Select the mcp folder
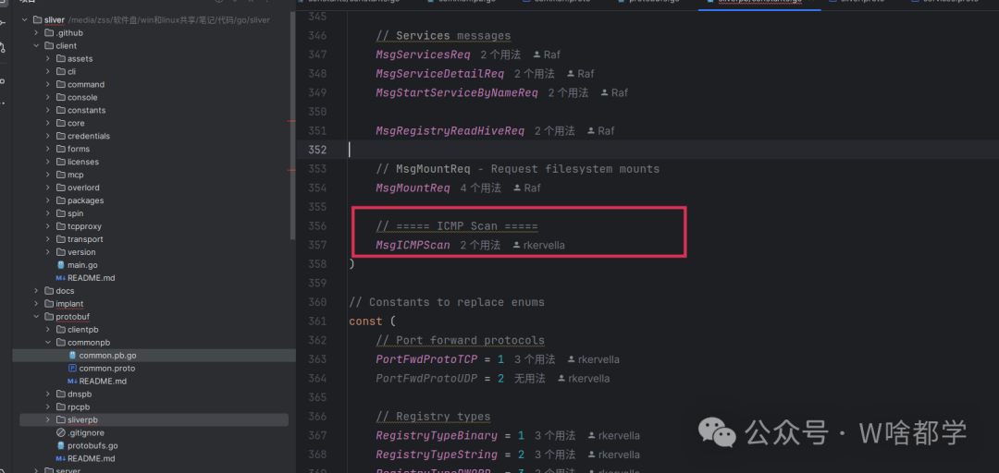 [75, 175]
